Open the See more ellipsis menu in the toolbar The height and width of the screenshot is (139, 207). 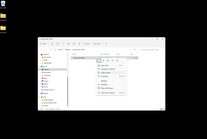click(106, 44)
